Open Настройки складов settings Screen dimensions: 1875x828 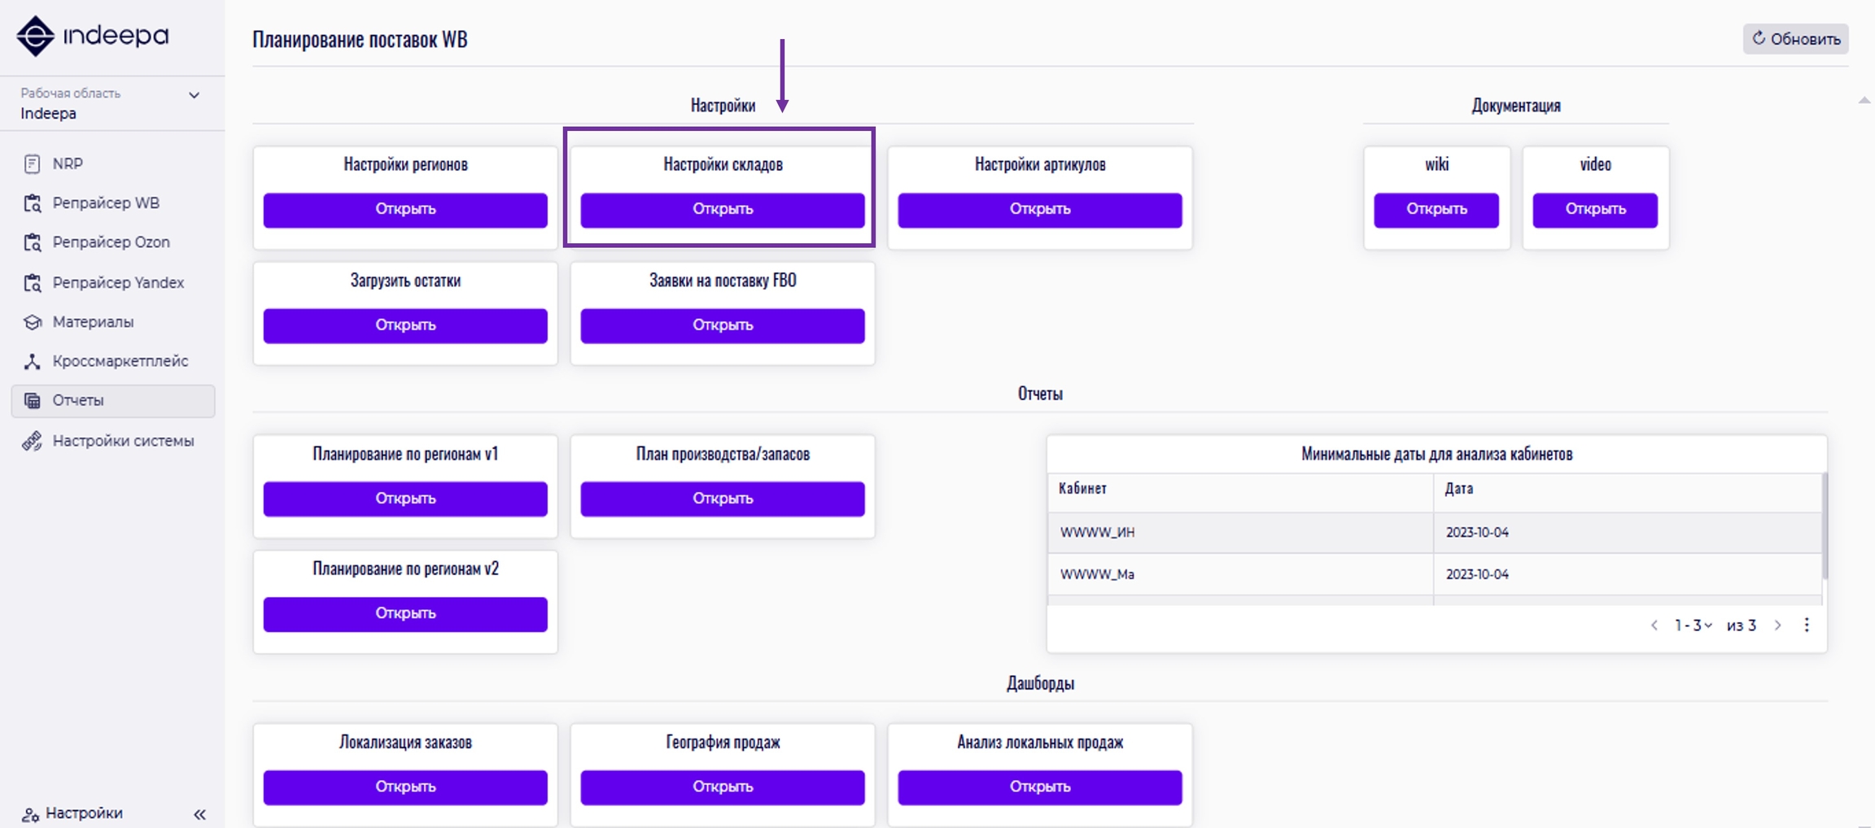[722, 210]
